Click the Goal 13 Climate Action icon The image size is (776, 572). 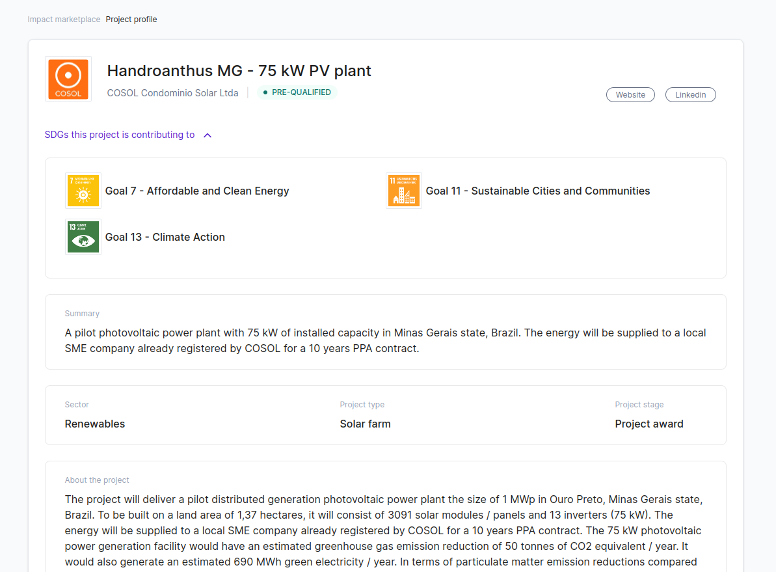pos(83,237)
